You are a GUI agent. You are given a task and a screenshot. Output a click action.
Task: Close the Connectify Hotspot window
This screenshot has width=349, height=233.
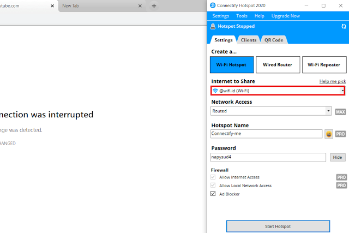pos(340,5)
